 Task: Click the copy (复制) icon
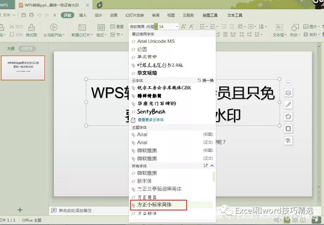pyautogui.click(x=12, y=35)
